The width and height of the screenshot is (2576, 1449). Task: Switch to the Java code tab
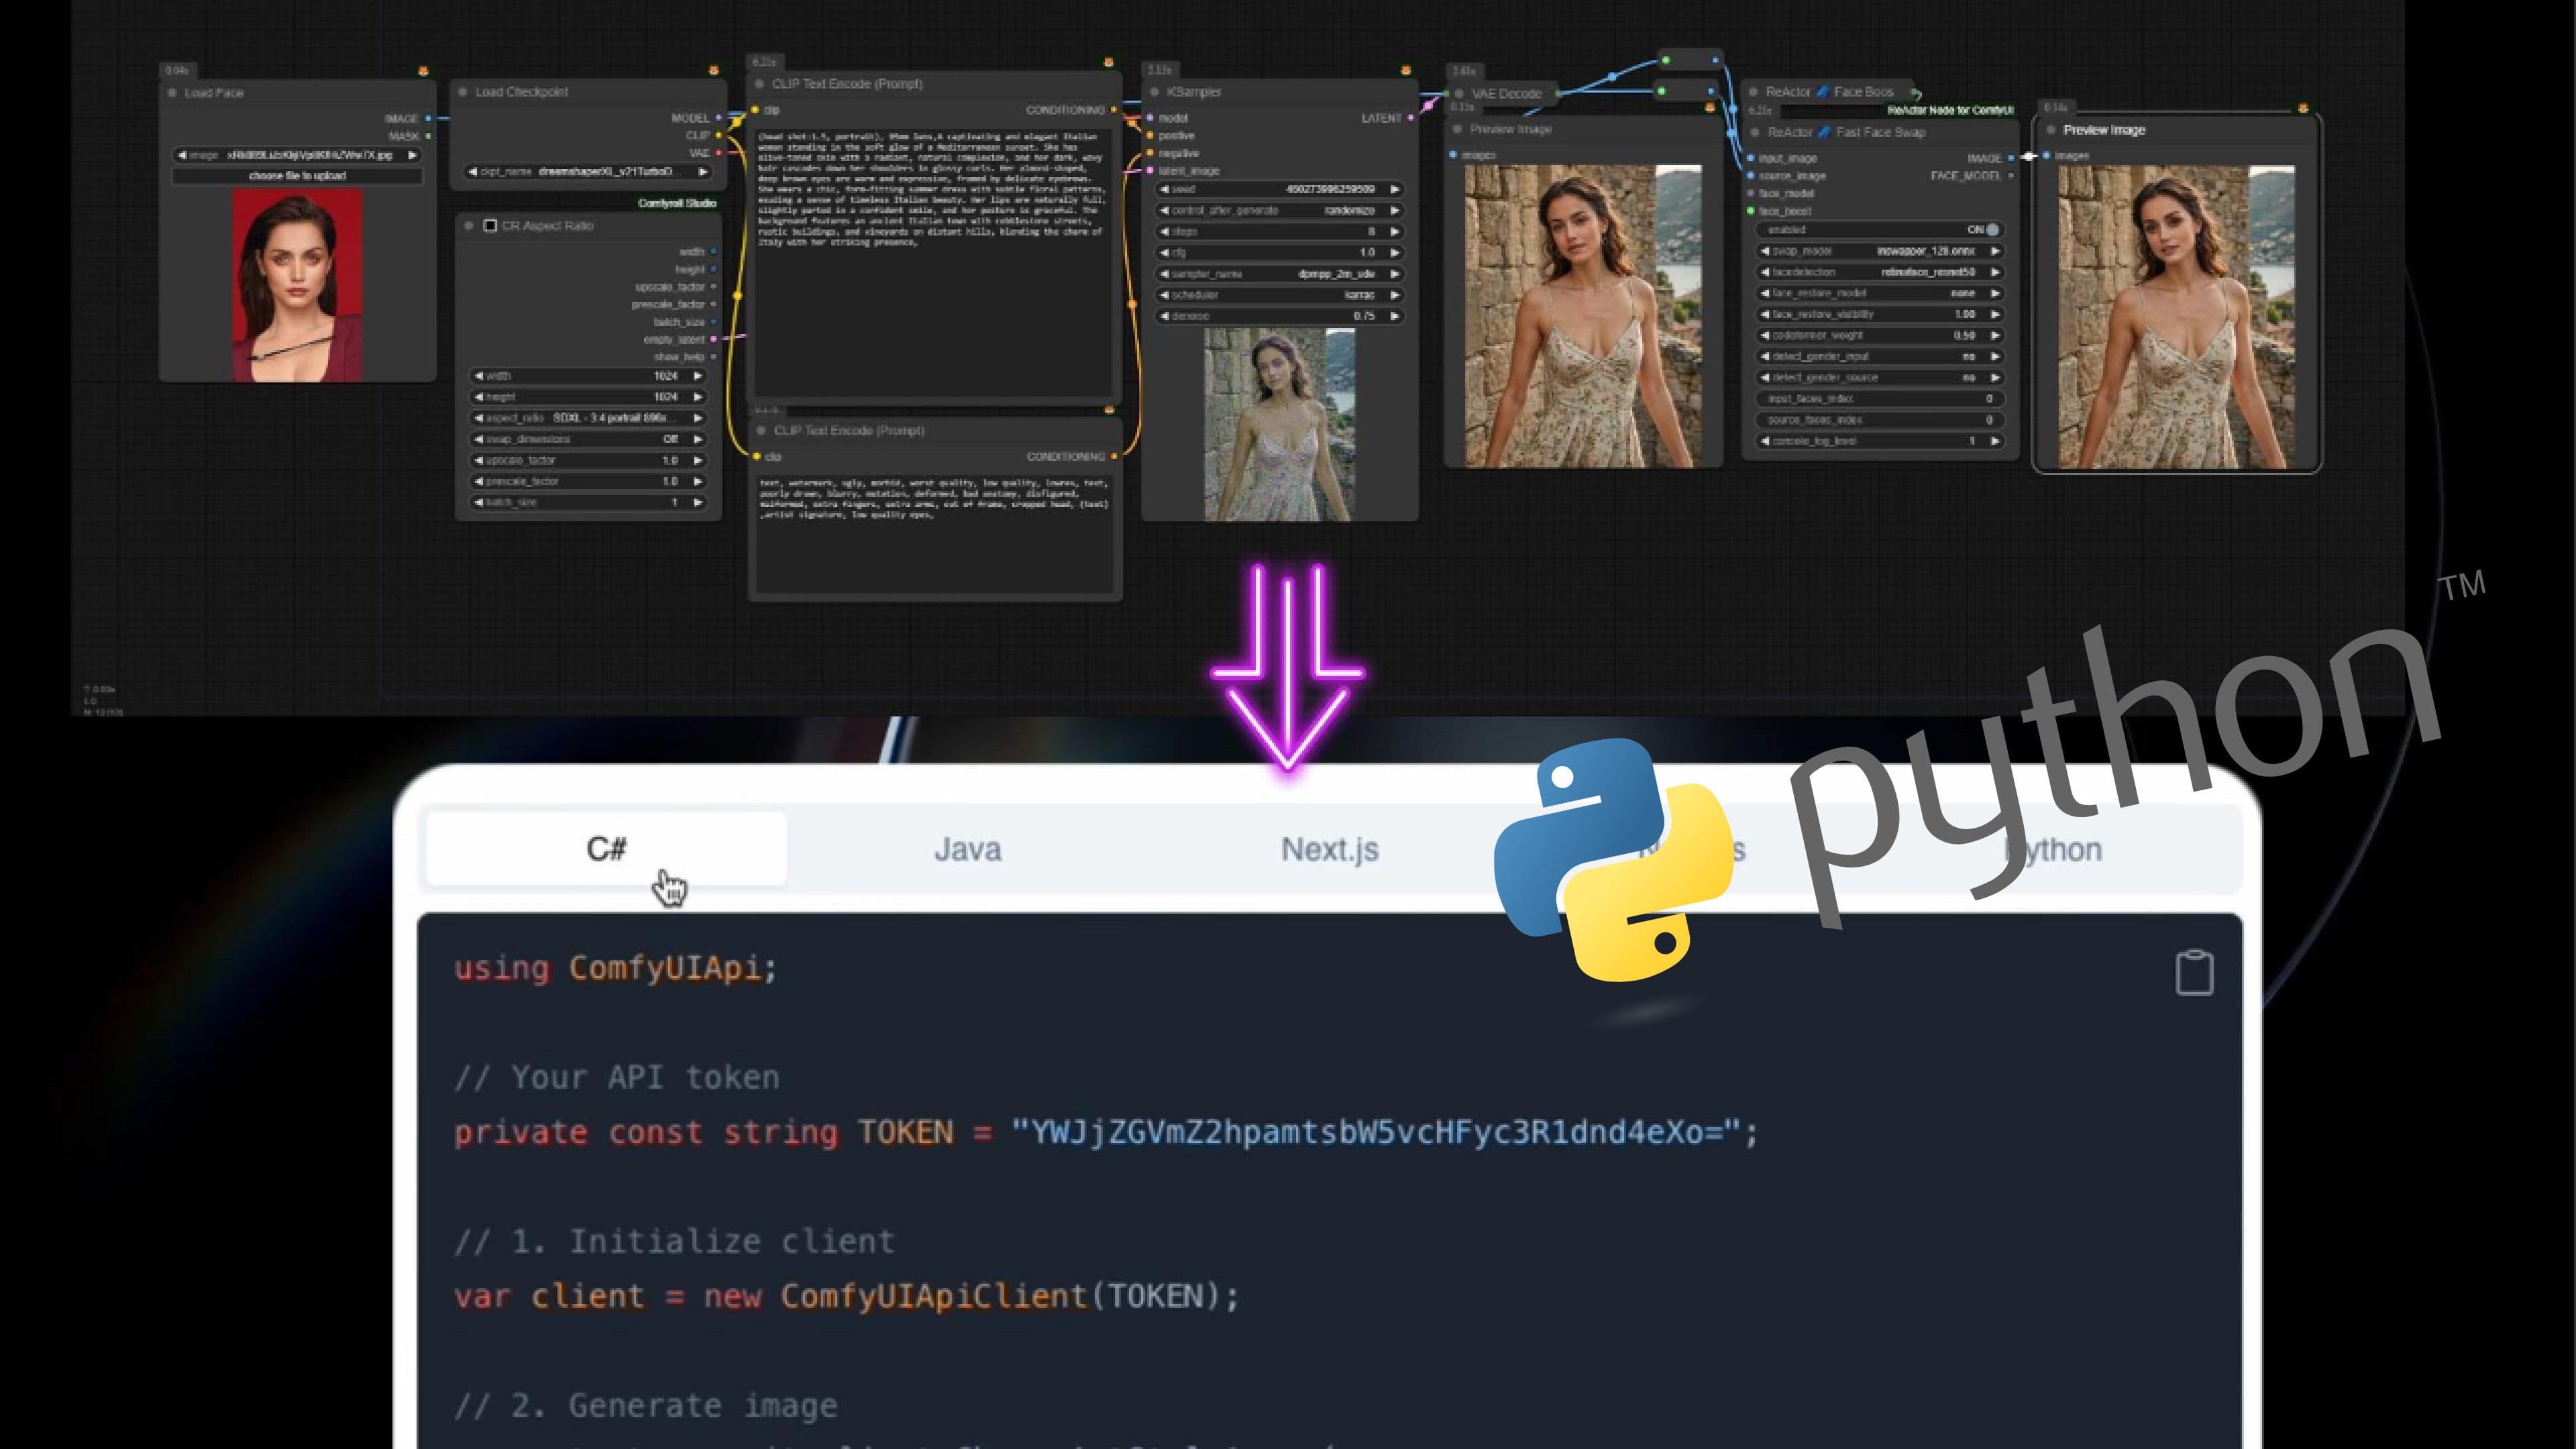967,849
